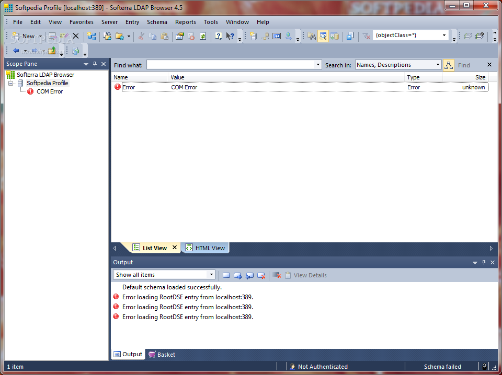This screenshot has height=375, width=502.
Task: Click the new server profile icon
Action: [253, 36]
